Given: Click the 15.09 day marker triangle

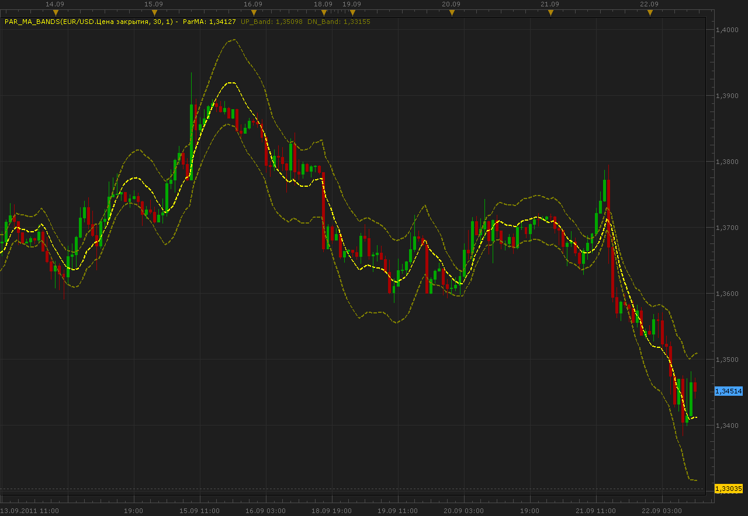Looking at the screenshot, I should 154,12.
